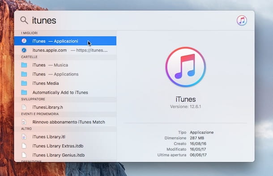The height and width of the screenshot is (176, 273).
Task: Click the I MIGLIORI section header
Action: [x=29, y=33]
